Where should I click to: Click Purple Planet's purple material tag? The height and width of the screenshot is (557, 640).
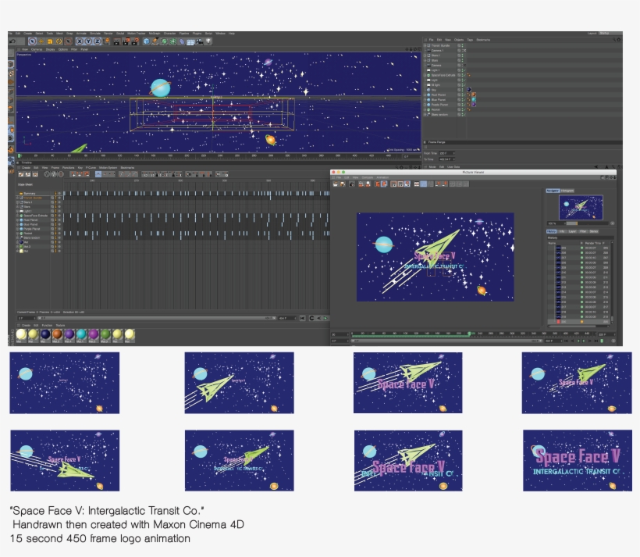(x=474, y=105)
